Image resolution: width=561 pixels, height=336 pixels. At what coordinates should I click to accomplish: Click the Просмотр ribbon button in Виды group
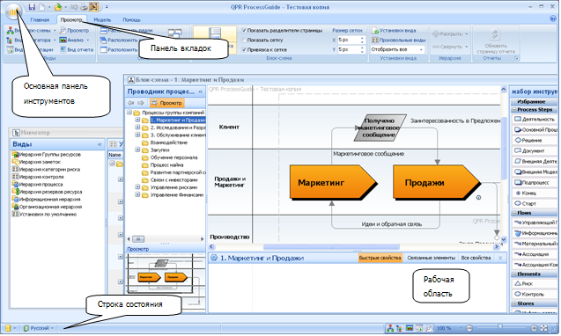[74, 31]
